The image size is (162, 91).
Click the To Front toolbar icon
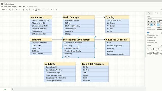point(27,10)
